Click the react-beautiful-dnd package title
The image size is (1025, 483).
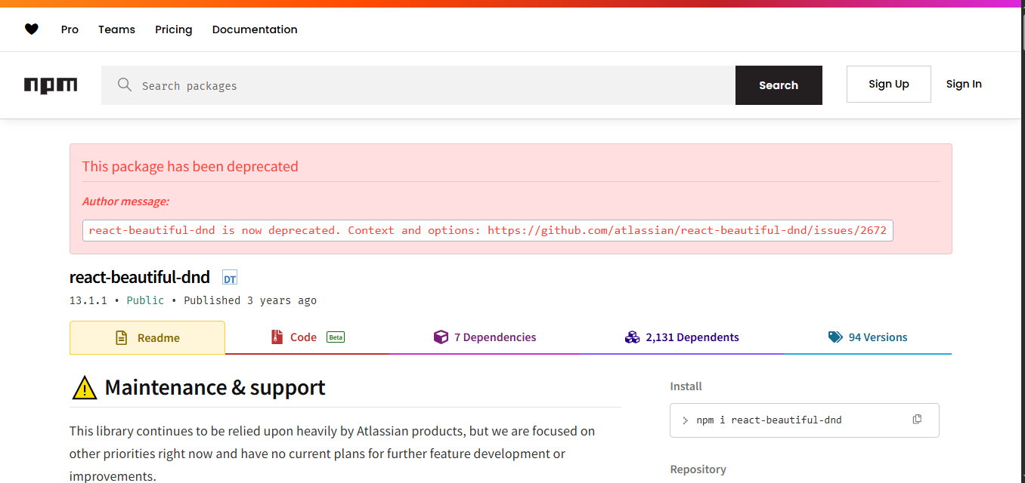[x=140, y=277]
